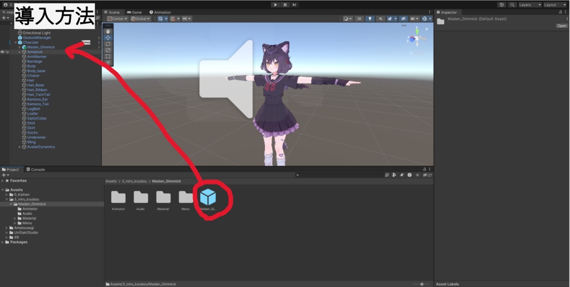Open the Layers dropdown
This screenshot has width=570, height=287.
coord(530,4)
